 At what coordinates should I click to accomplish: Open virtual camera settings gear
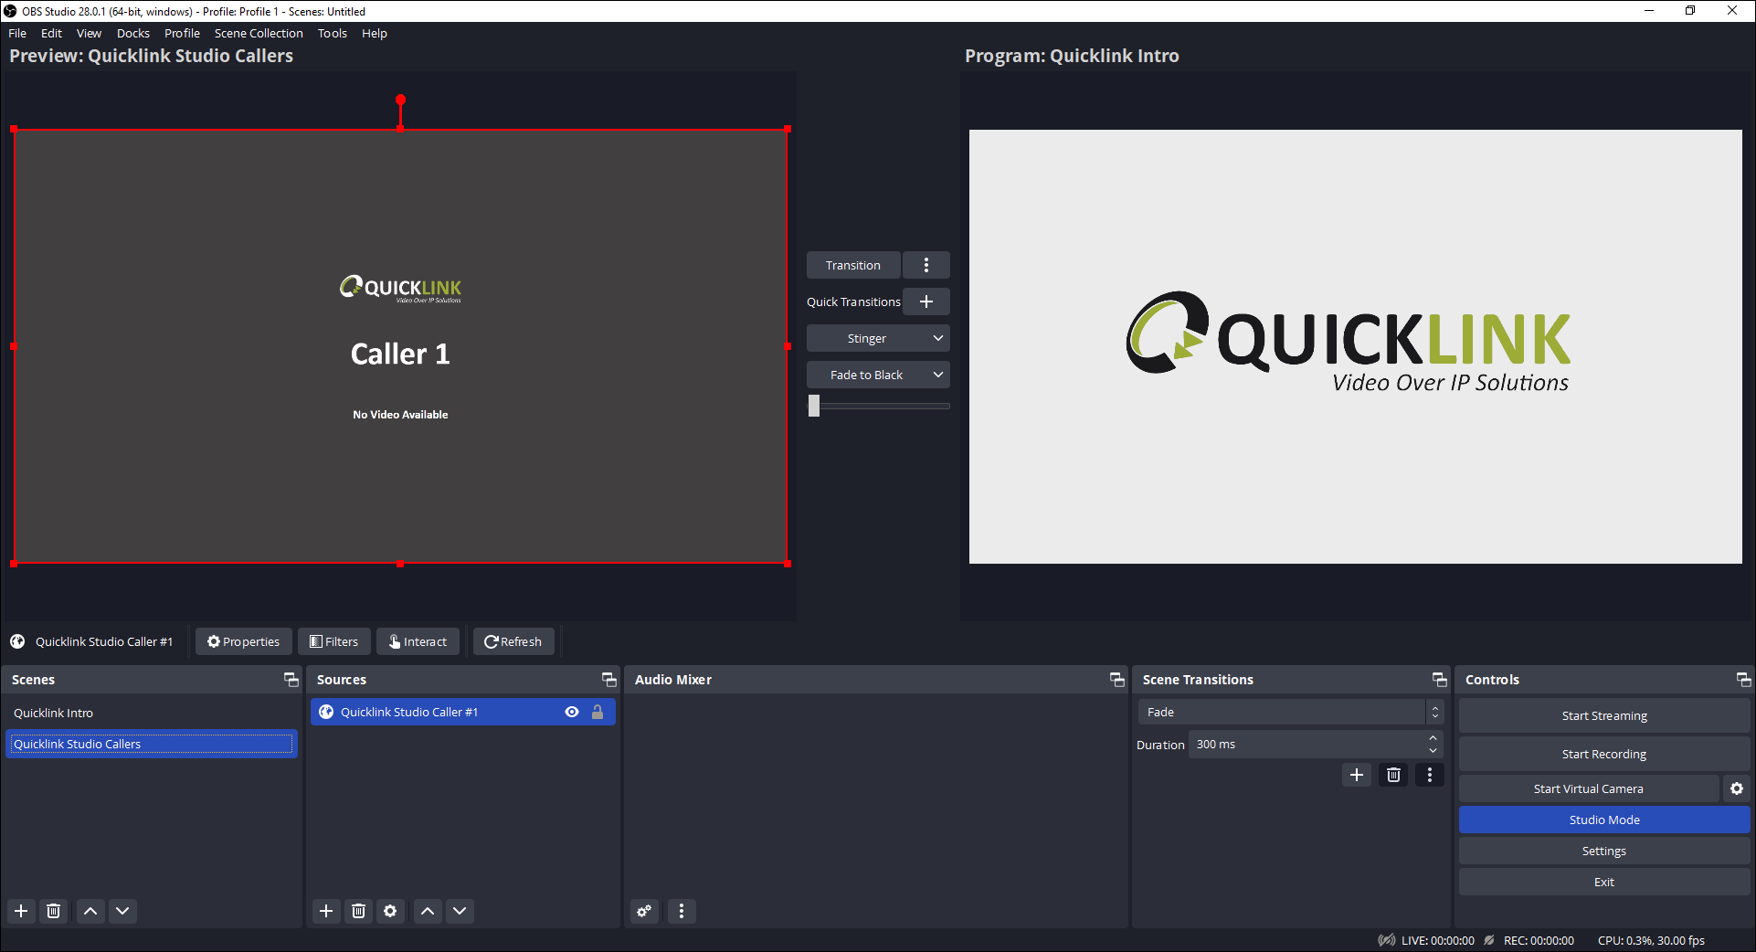point(1737,788)
